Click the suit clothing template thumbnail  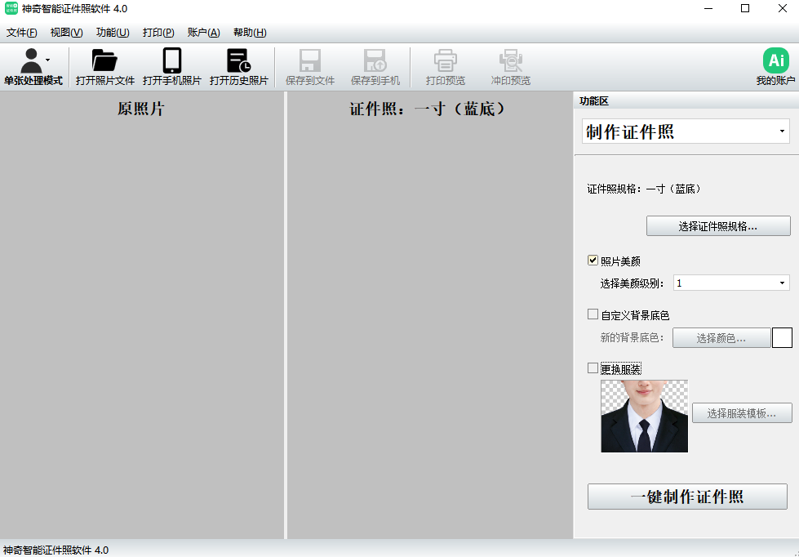pyautogui.click(x=644, y=416)
